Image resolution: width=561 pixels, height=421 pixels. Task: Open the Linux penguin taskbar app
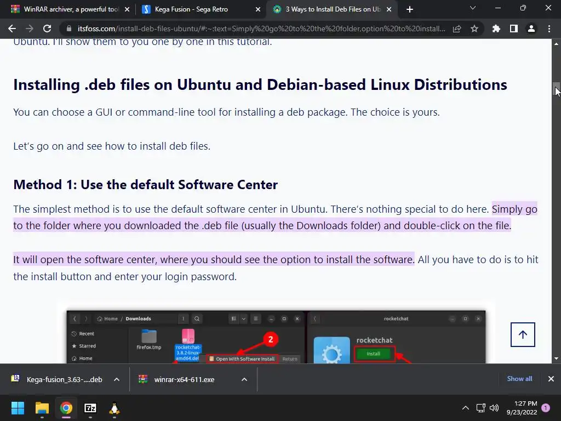click(x=114, y=408)
